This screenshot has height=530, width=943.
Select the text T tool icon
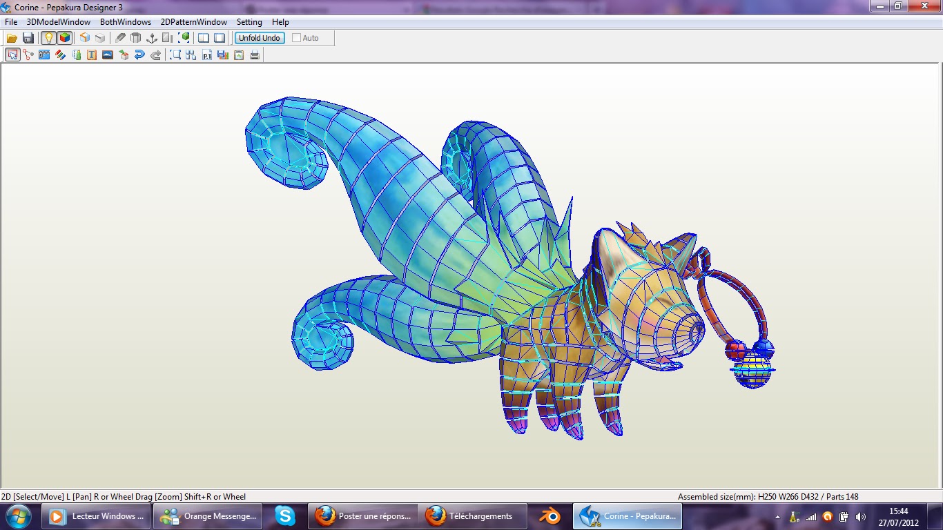92,55
